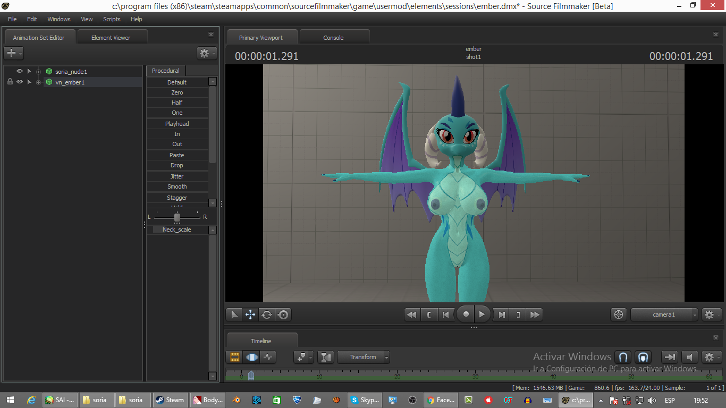Hide vn_ember1 with its eye icon
This screenshot has height=408, width=726.
click(x=20, y=82)
